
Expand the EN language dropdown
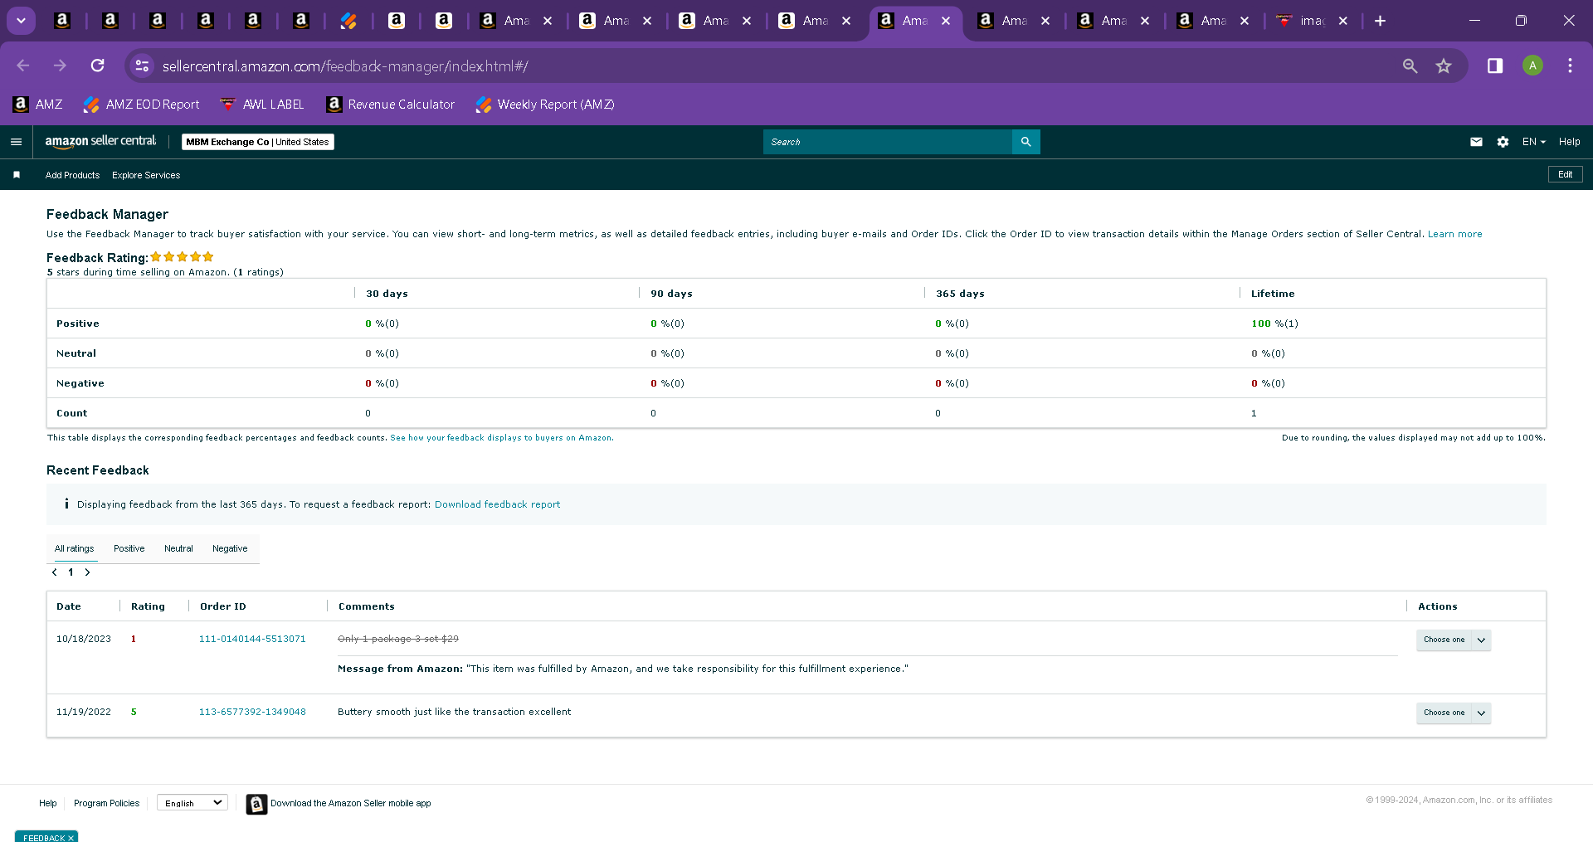click(x=1533, y=142)
